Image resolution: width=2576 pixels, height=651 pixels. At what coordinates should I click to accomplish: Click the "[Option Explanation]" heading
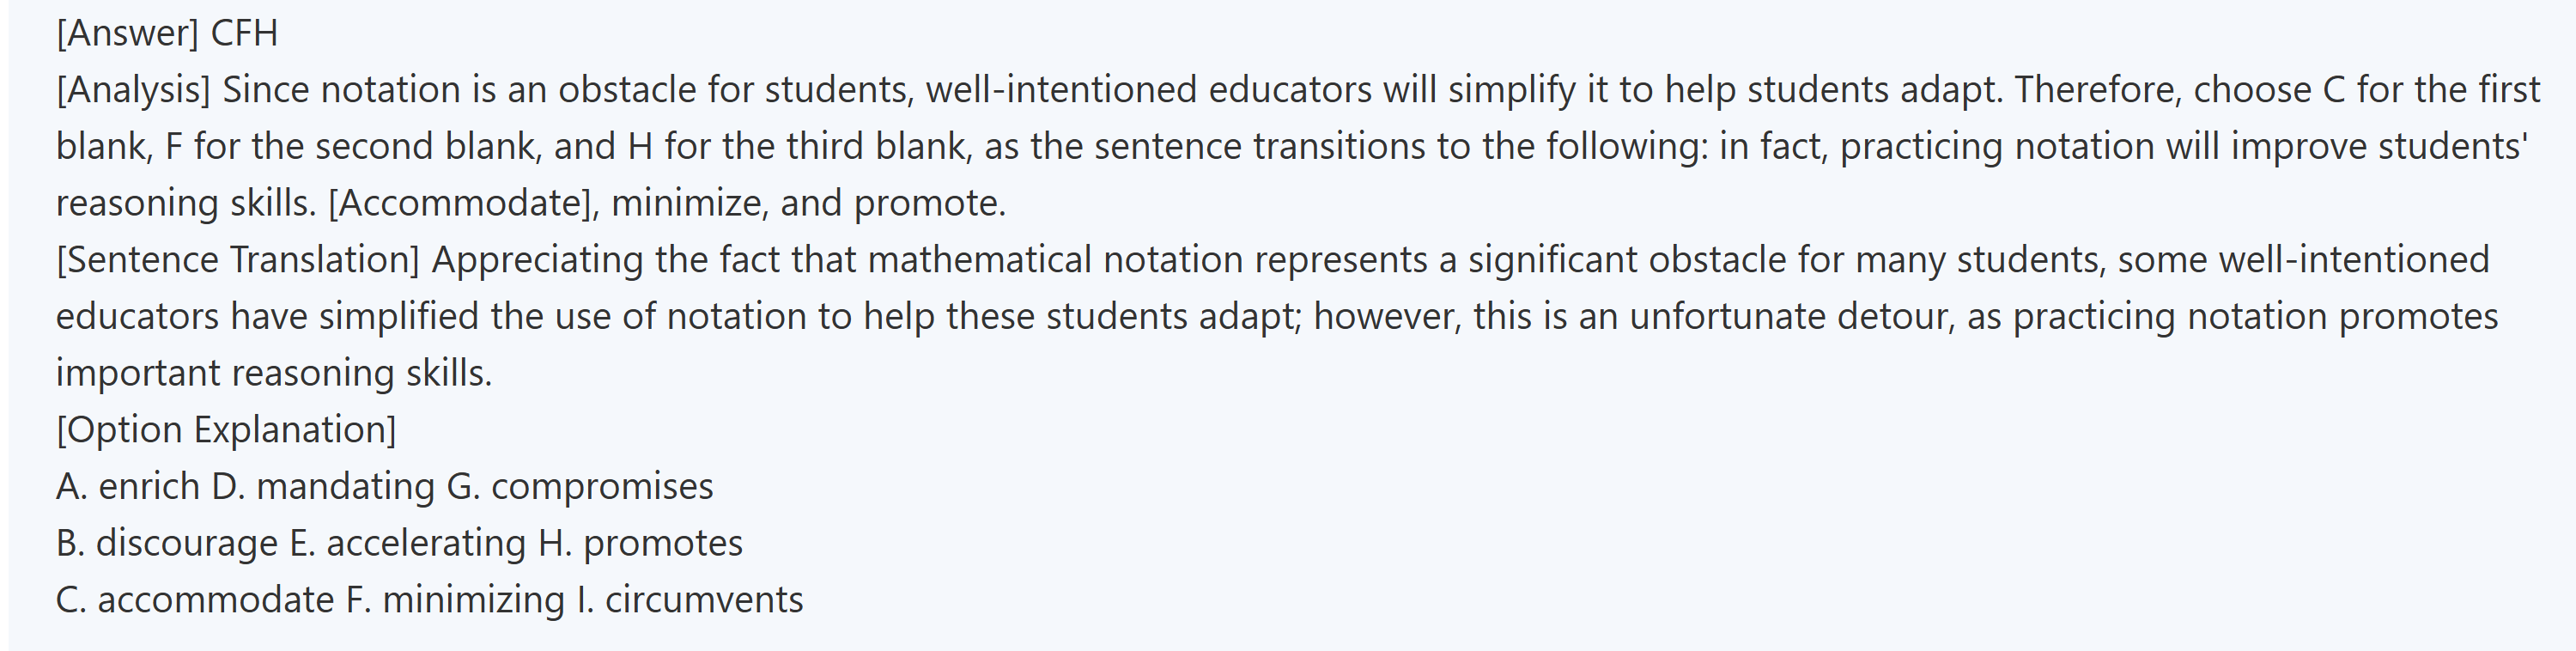(x=226, y=430)
